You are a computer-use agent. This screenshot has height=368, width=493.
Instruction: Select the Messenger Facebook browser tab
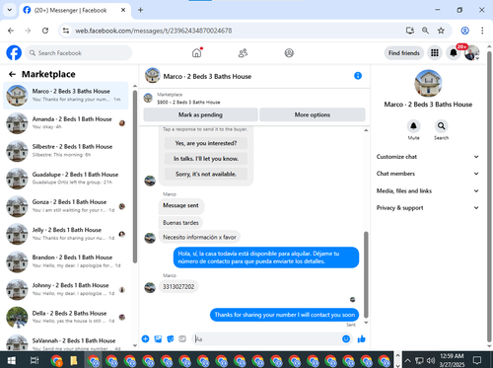pyautogui.click(x=75, y=10)
